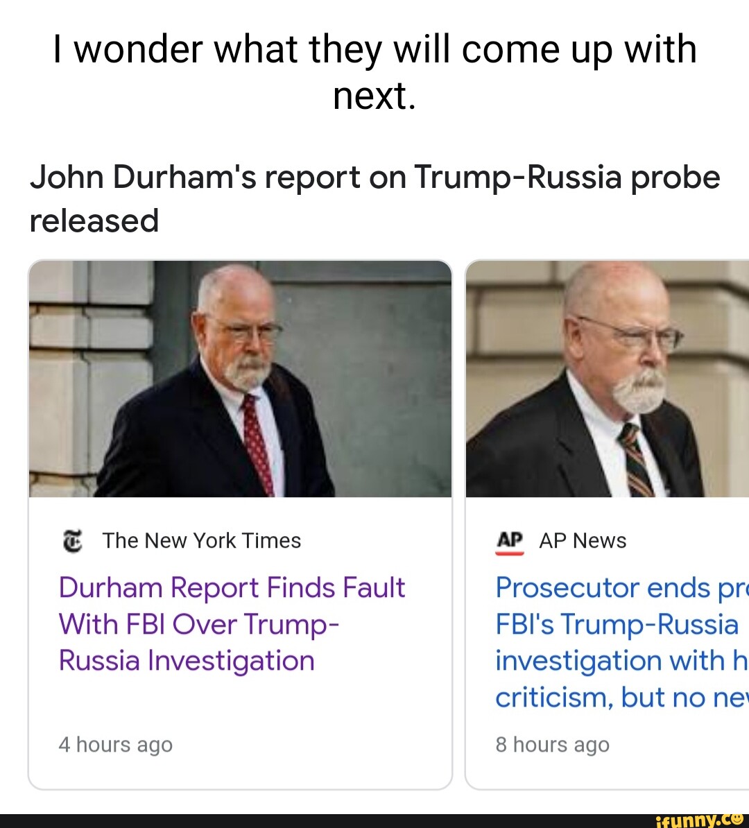
Task: Click the "4 hours ago" timestamp
Action: coord(115,745)
